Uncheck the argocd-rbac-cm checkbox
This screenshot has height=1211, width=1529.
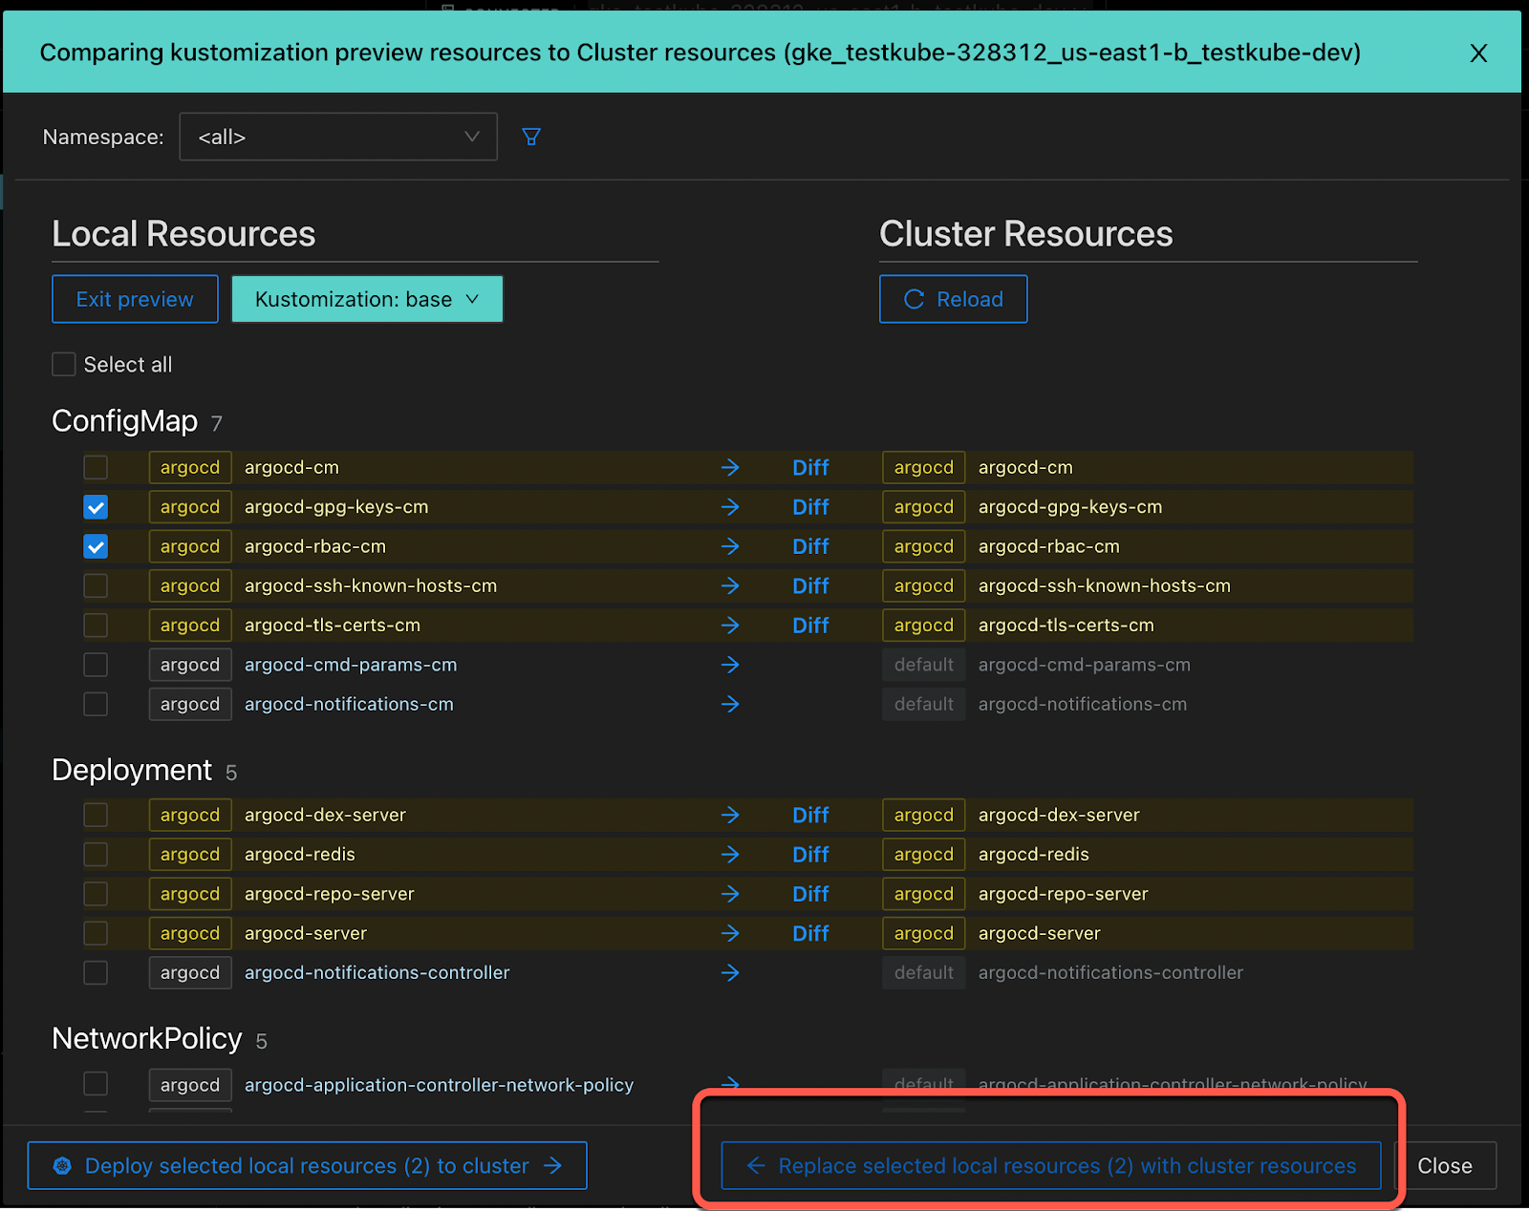point(96,546)
